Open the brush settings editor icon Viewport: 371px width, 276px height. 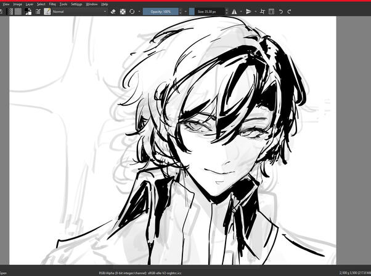point(38,11)
